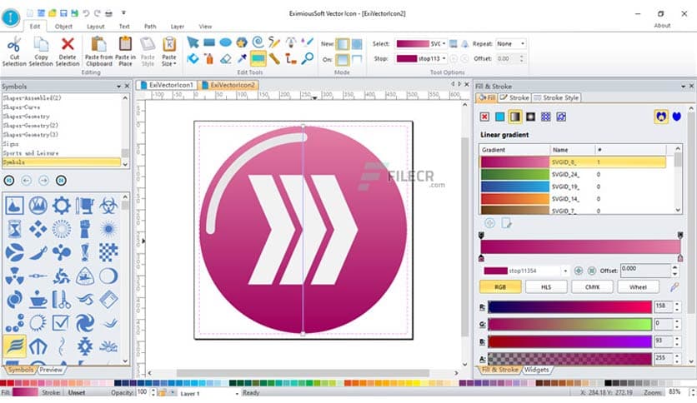The height and width of the screenshot is (403, 697).
Task: Click the green (G) channel slider
Action: point(570,324)
